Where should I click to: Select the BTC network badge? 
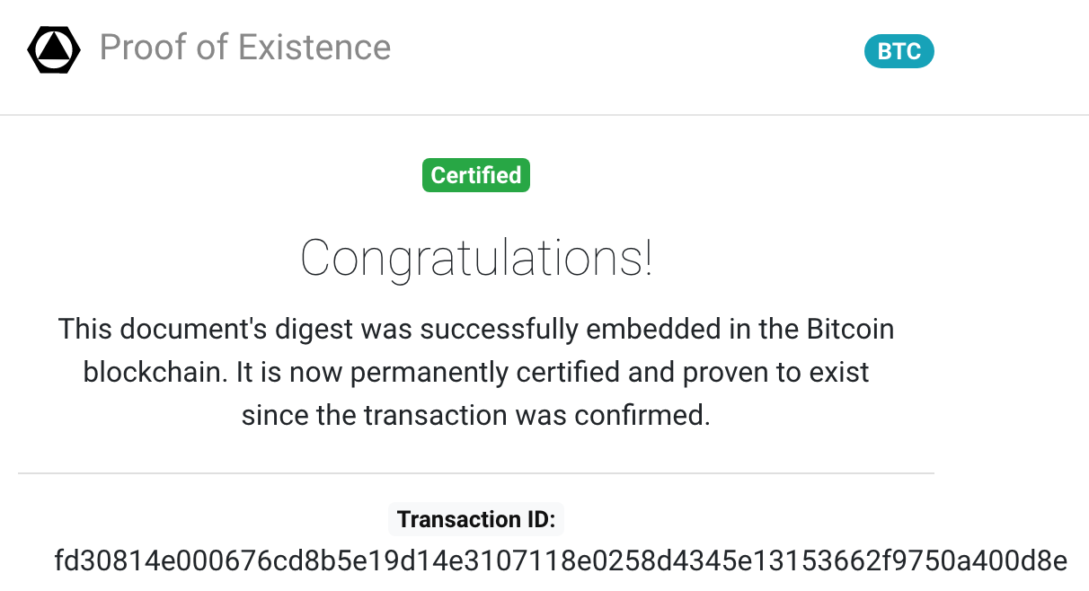tap(899, 51)
